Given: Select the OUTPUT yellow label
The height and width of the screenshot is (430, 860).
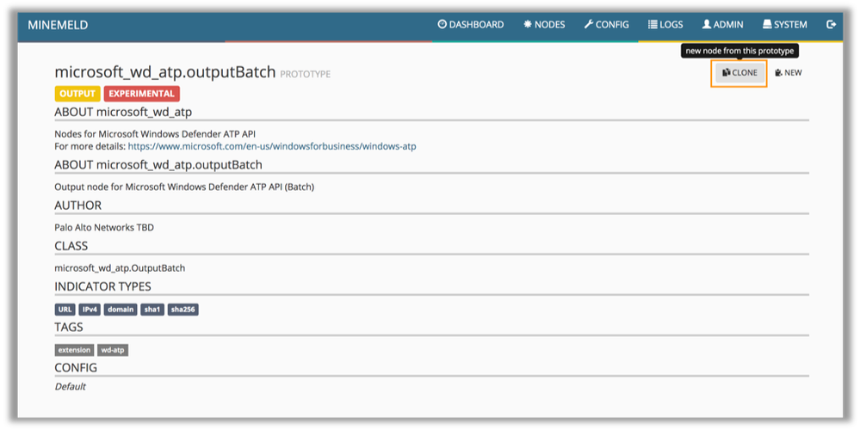Looking at the screenshot, I should click(x=77, y=94).
